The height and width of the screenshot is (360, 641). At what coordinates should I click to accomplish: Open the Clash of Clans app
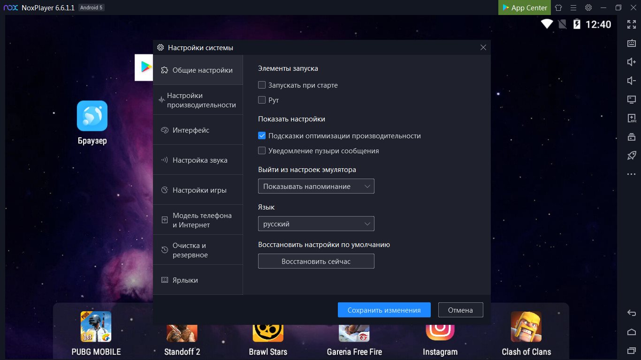point(526,327)
